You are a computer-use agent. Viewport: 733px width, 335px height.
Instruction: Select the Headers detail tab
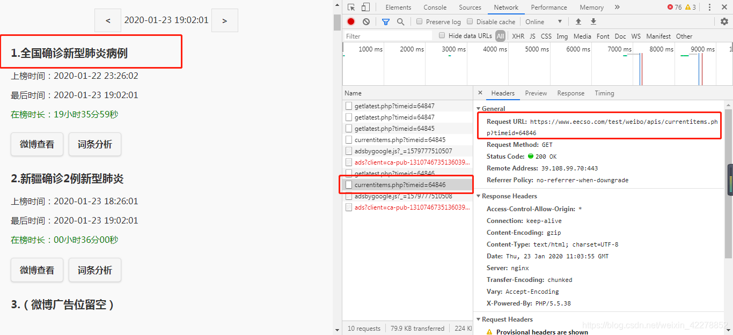click(503, 93)
